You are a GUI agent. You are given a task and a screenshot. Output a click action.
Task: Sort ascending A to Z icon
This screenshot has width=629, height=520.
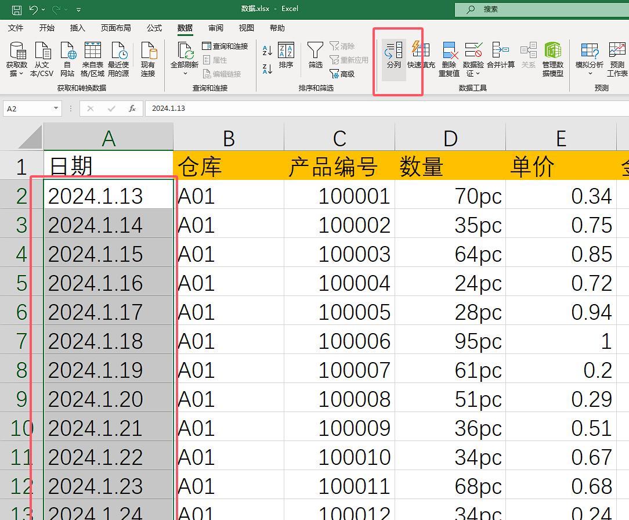(267, 50)
